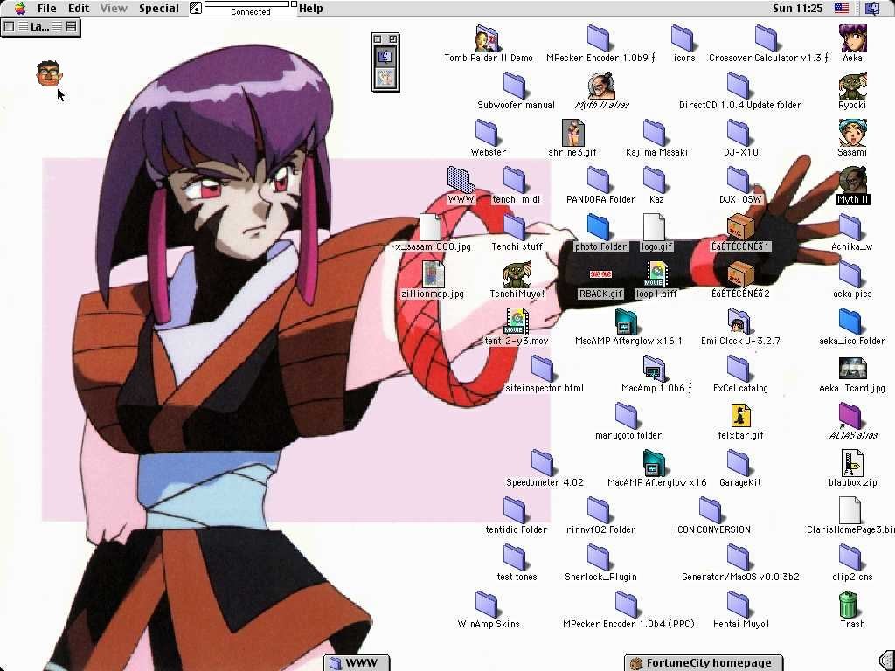Screen dimensions: 895x671
Task: Select the shrine3.gif image file
Action: (572, 133)
